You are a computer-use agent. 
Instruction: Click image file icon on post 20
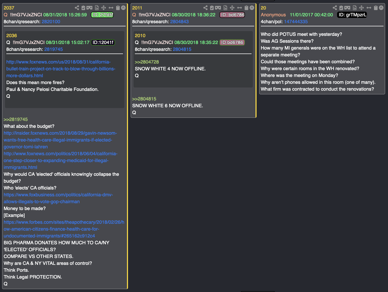click(x=355, y=8)
